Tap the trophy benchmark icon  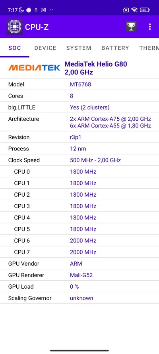(131, 27)
